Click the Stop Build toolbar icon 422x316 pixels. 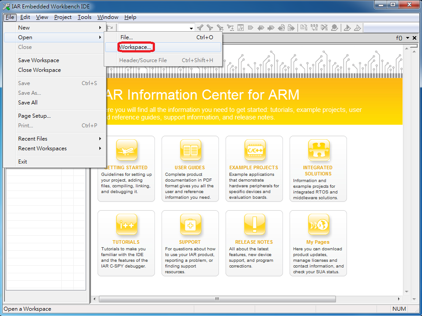point(324,27)
